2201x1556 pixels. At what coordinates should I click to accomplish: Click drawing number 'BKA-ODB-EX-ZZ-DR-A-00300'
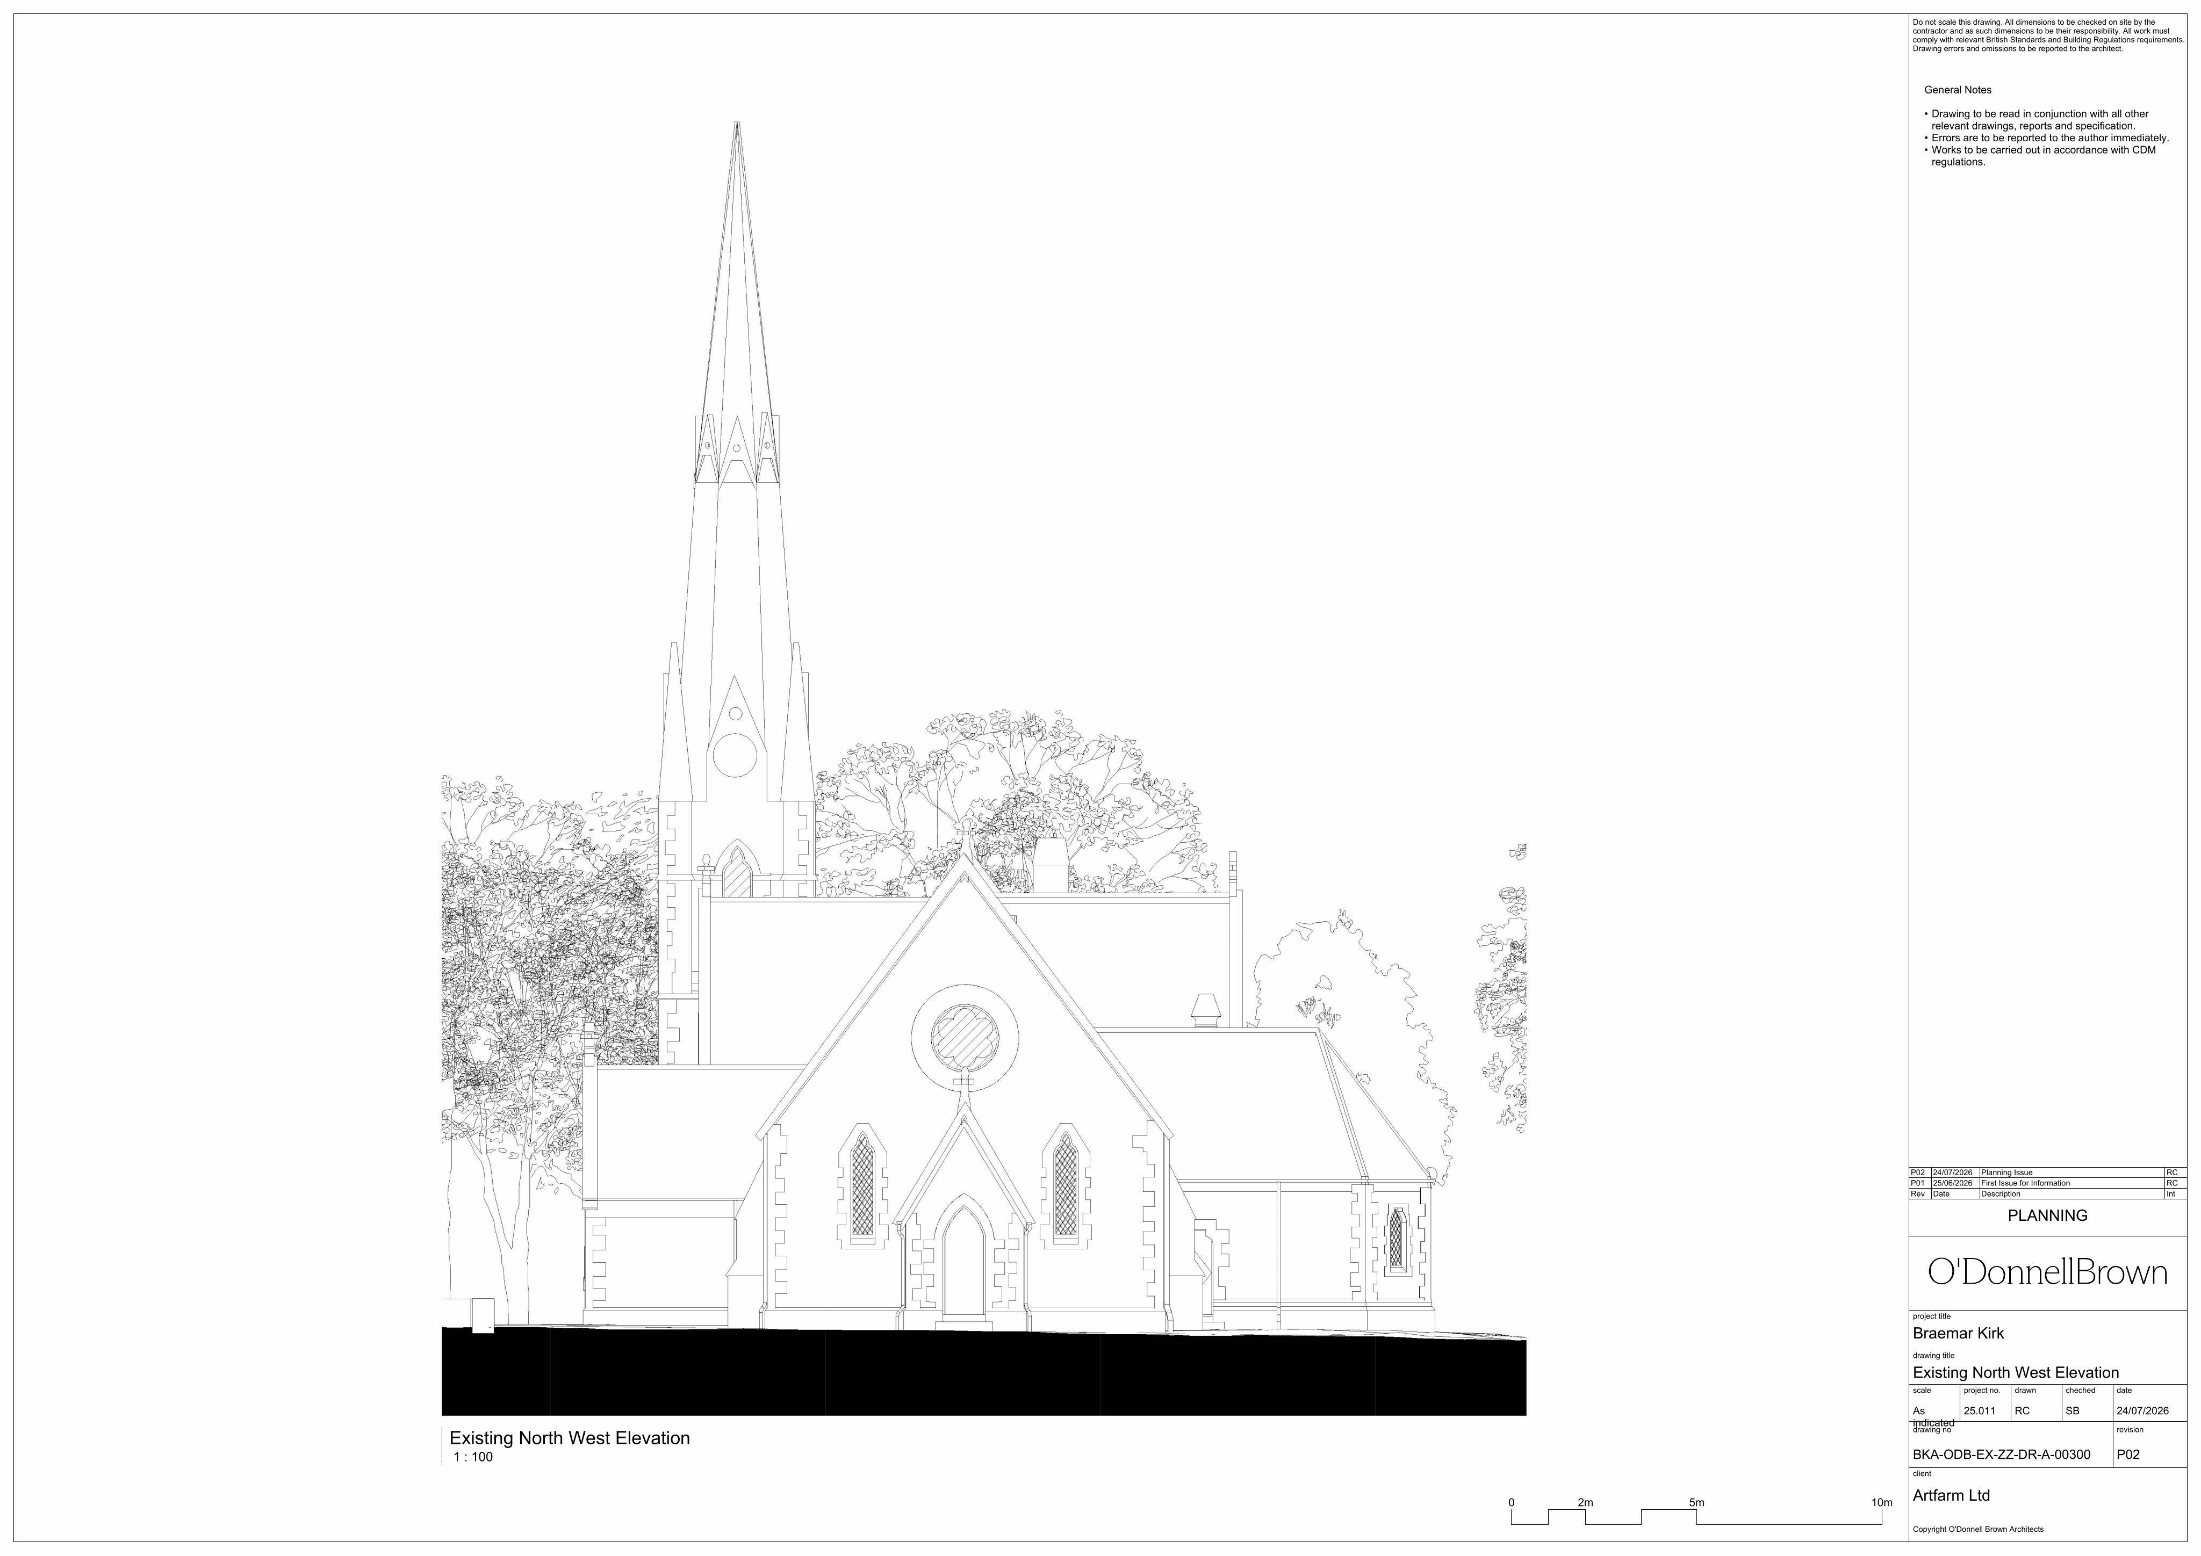[x=2002, y=1454]
